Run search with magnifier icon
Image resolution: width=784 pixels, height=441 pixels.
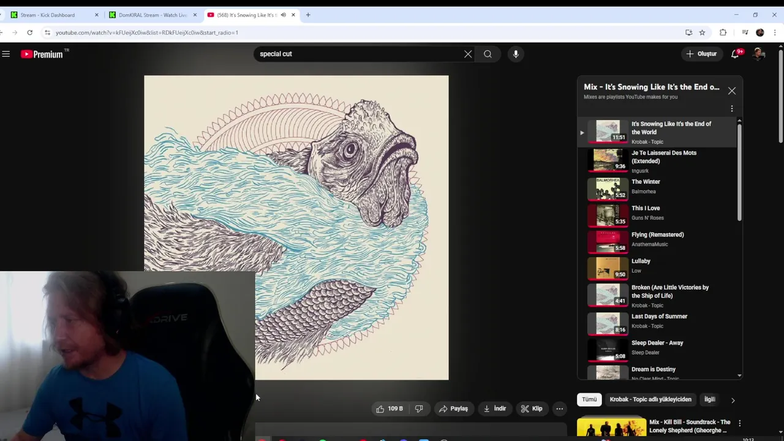click(x=488, y=54)
